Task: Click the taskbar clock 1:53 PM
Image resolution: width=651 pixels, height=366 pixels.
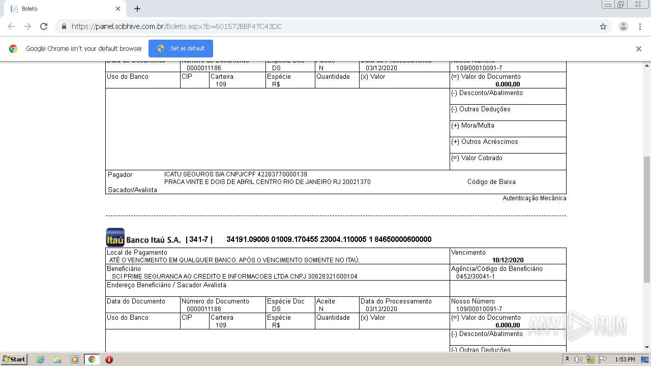Action: [625, 359]
